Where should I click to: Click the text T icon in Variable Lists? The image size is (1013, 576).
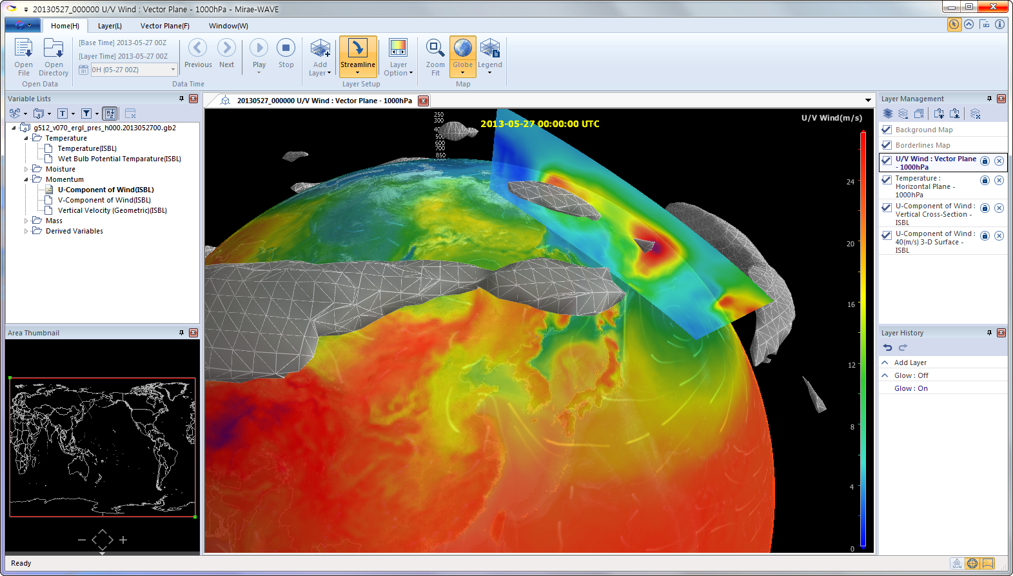point(63,114)
